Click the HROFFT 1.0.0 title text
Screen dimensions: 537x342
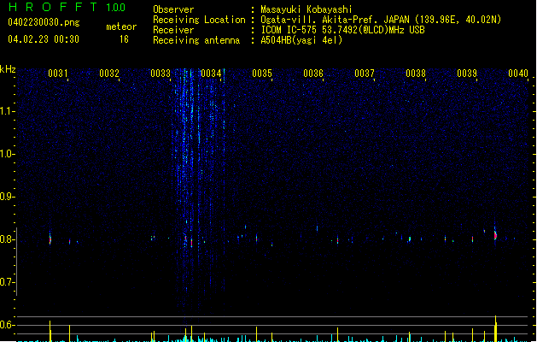pos(67,7)
